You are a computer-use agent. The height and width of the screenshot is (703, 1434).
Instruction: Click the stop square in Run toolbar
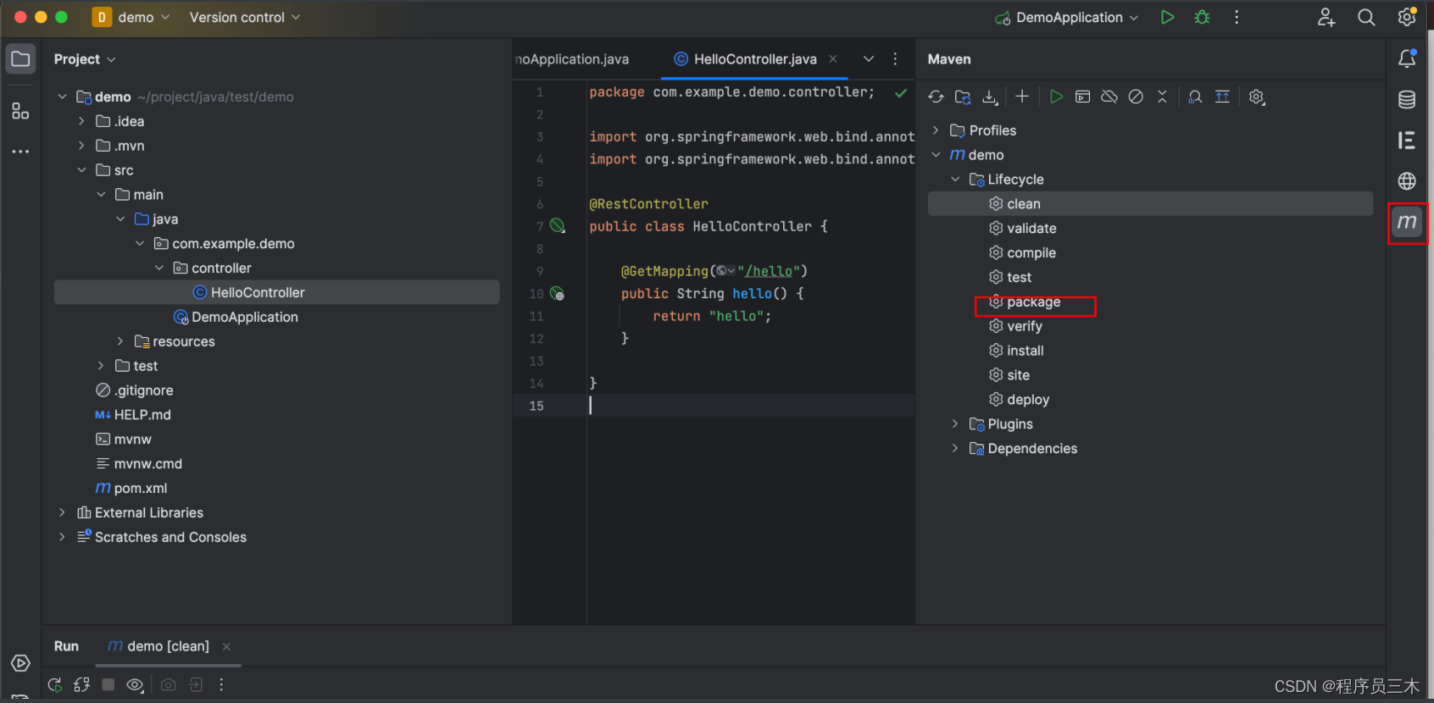click(x=108, y=684)
